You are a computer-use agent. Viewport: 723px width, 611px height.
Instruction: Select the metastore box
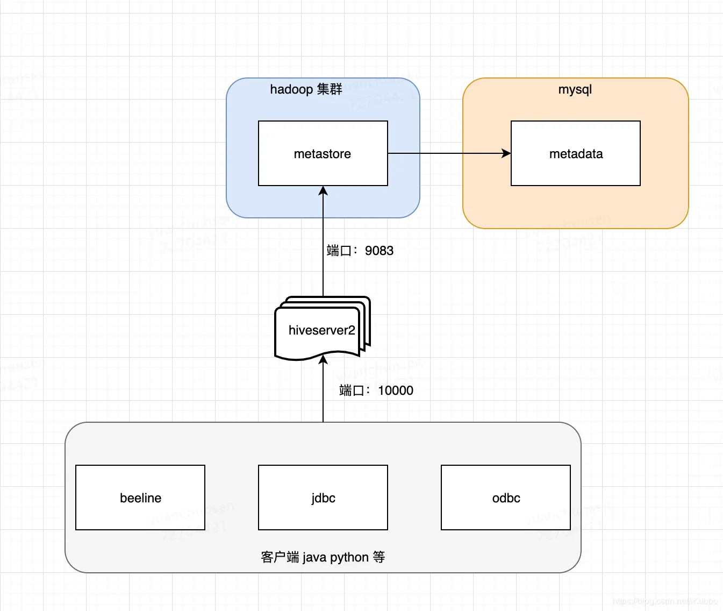click(x=323, y=153)
